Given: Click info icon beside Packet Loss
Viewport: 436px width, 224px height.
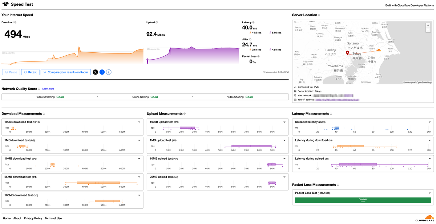Looking at the screenshot, I should (x=259, y=56).
